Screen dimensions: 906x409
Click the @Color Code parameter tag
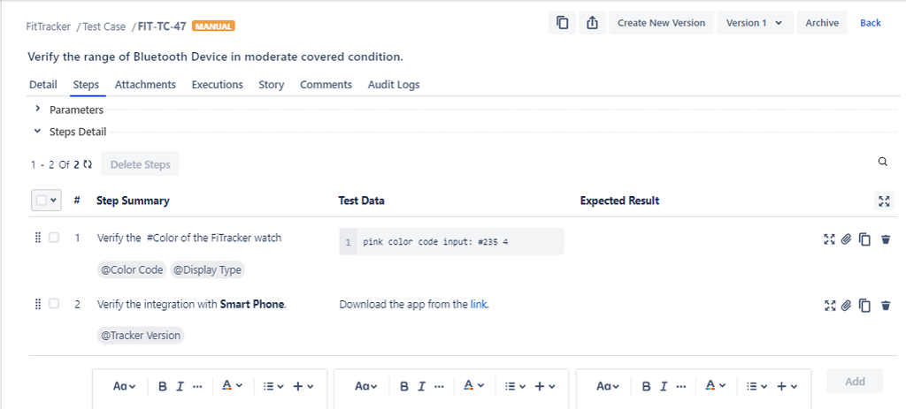132,269
